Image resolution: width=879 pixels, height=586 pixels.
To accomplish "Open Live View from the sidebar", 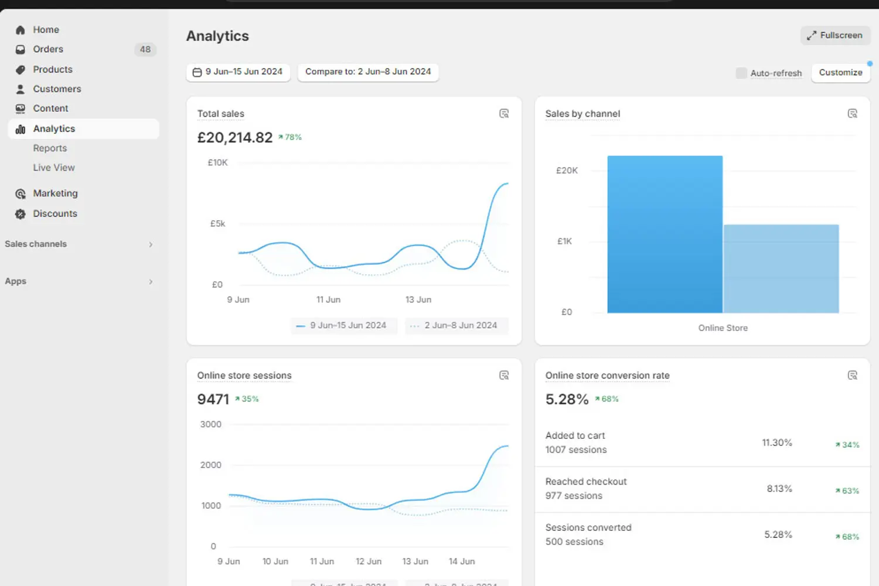I will click(x=54, y=168).
